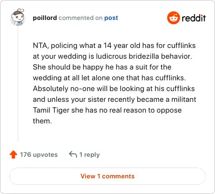Screen dimensions: 215x194
Task: Click the View 1 comments button
Action: [107, 176]
